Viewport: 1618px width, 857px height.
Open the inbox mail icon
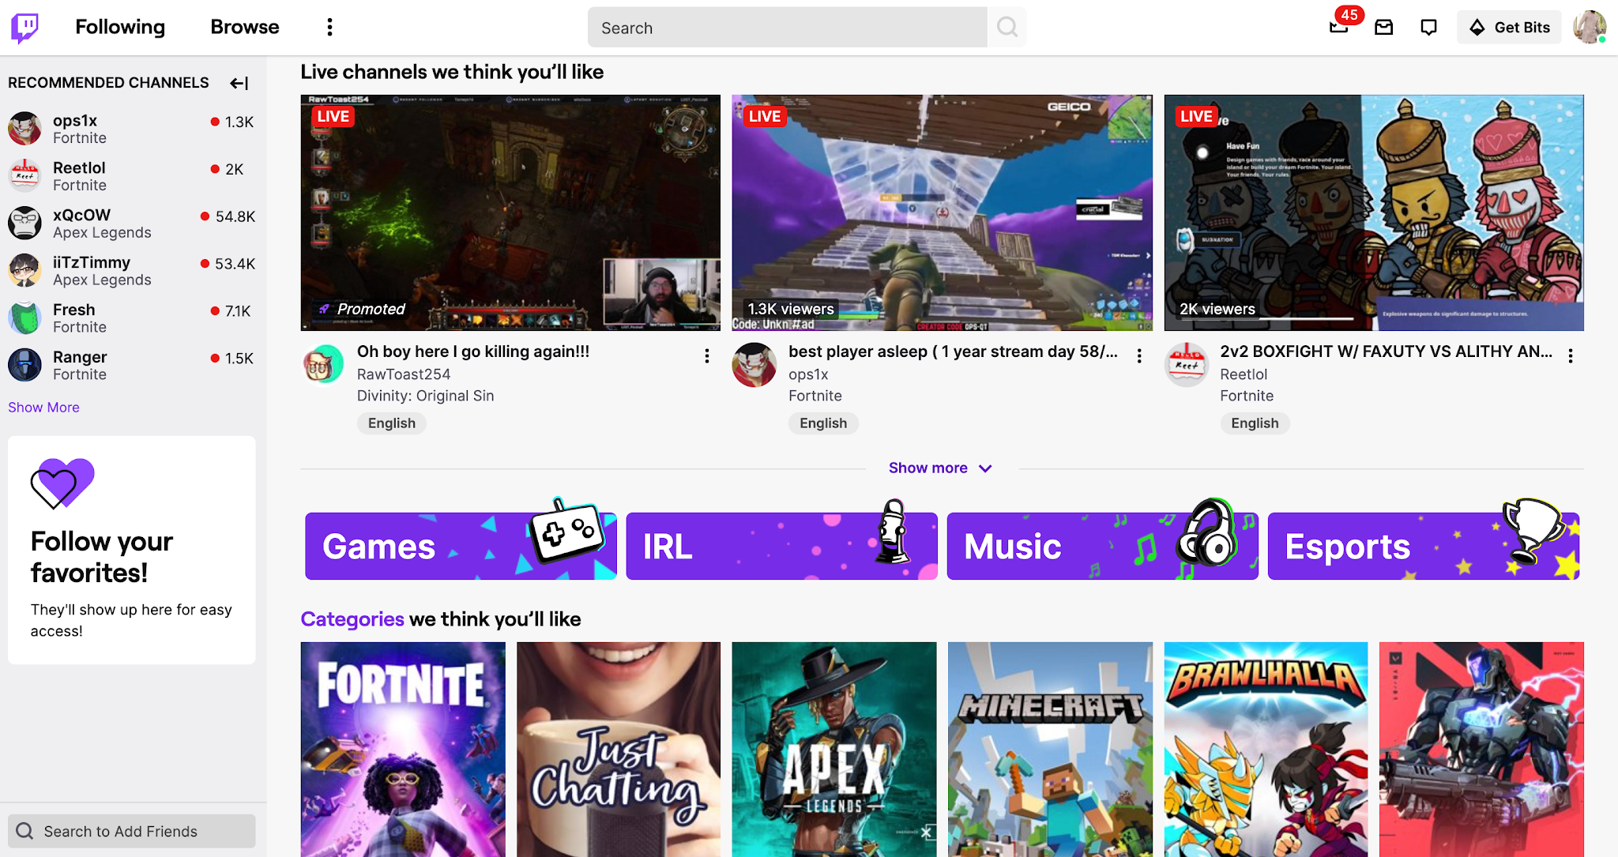tap(1383, 28)
